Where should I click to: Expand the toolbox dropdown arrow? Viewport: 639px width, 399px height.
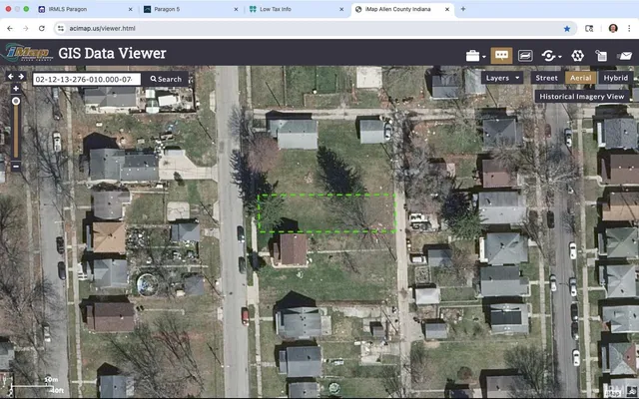pyautogui.click(x=484, y=56)
